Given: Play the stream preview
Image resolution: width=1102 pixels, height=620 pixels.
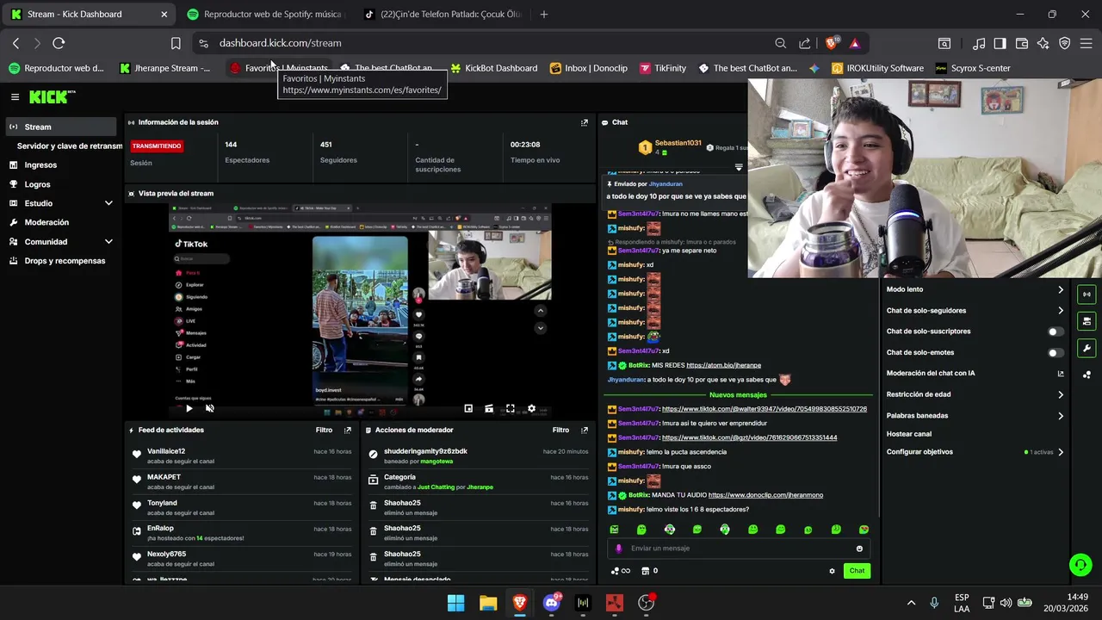Looking at the screenshot, I should click(189, 408).
